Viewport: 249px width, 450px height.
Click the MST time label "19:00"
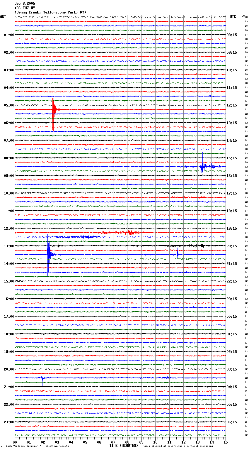(x=9, y=352)
